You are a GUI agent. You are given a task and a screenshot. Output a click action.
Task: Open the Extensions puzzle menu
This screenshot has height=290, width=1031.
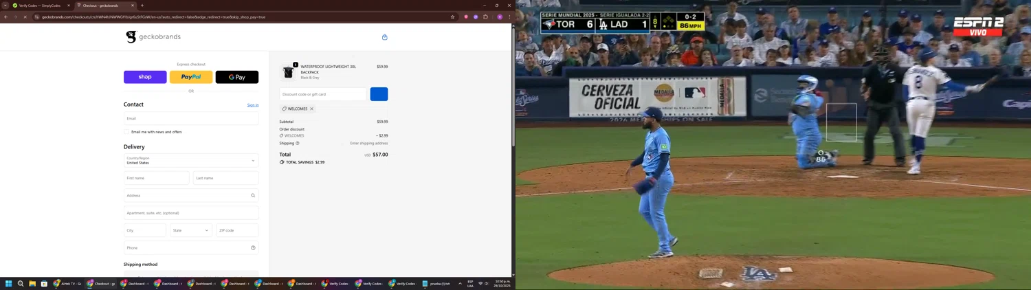tap(485, 17)
